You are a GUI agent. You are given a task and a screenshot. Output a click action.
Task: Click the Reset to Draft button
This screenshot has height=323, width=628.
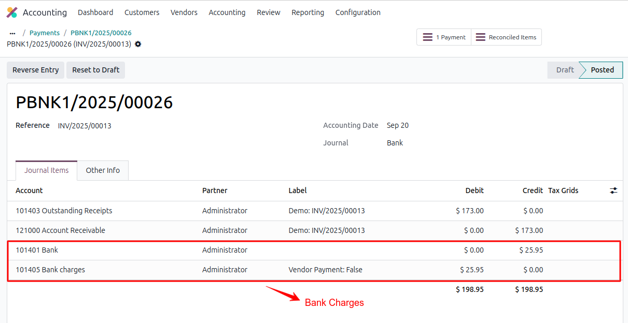[95, 70]
